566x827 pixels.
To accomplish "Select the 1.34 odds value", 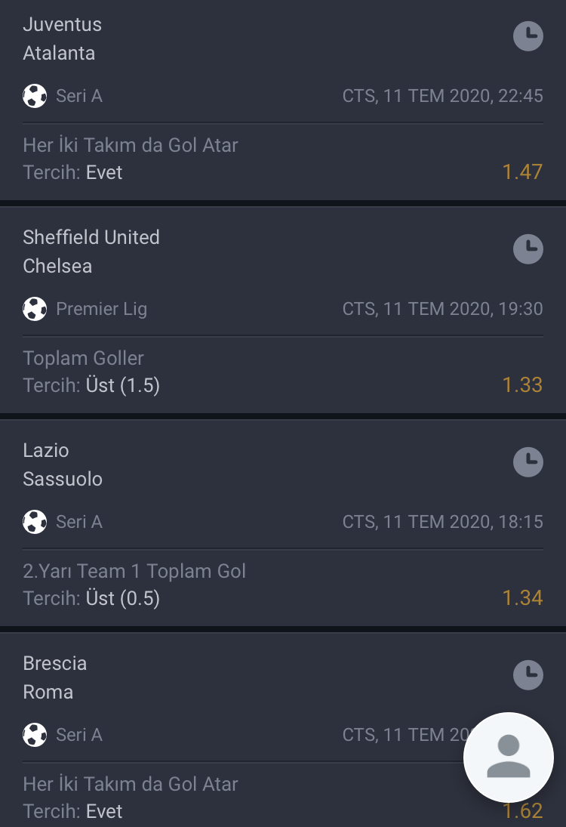I will 522,598.
